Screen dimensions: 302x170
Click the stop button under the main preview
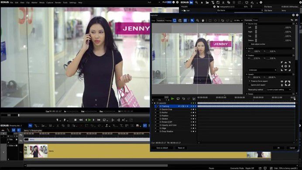coord(75,120)
